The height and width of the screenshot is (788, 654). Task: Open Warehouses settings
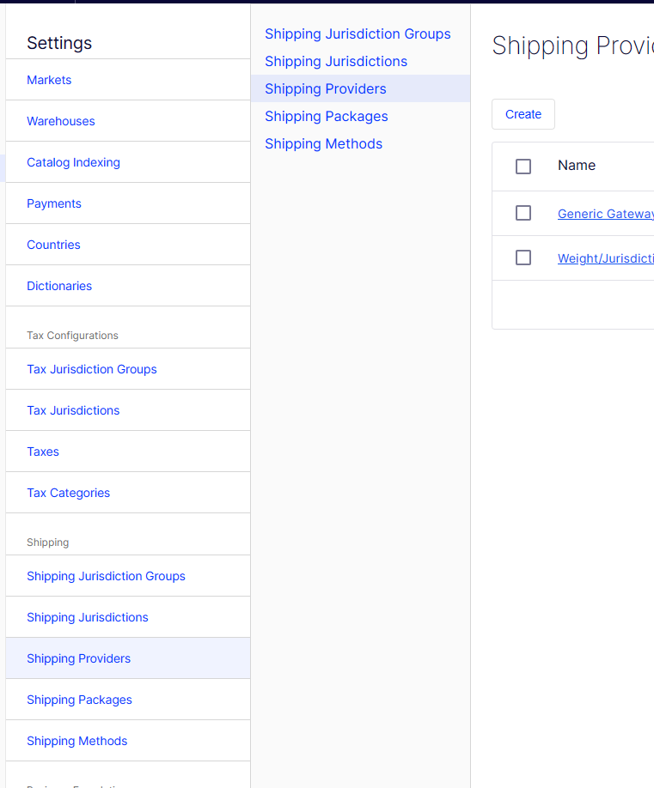click(61, 121)
